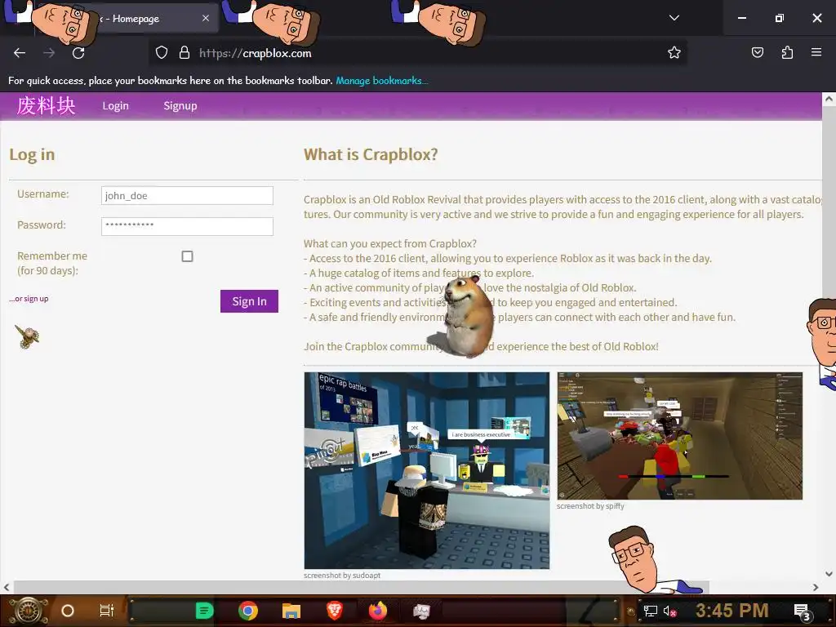Click the 'Log in' heading
Image resolution: width=836 pixels, height=627 pixels.
click(x=32, y=154)
